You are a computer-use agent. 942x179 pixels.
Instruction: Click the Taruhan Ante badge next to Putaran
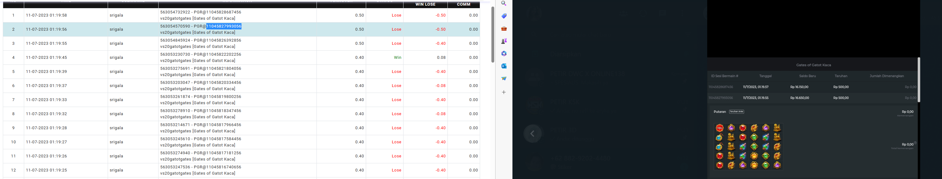736,111
